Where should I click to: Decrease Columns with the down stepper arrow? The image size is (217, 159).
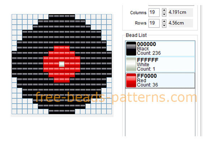tap(164, 14)
